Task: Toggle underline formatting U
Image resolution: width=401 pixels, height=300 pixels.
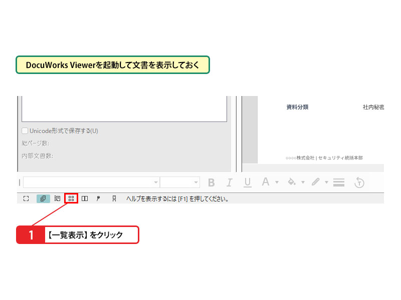Action: pyautogui.click(x=247, y=182)
